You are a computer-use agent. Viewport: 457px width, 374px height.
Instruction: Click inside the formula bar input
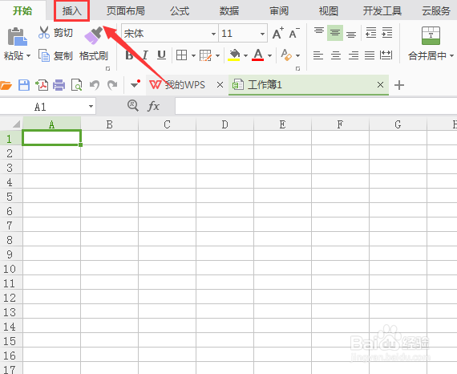(x=316, y=106)
